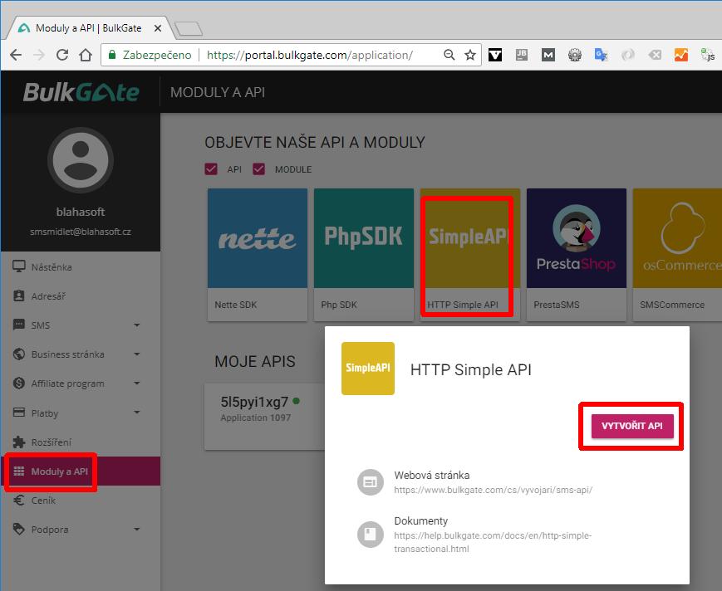Open the Php SDK module card
Viewport: 722px width, 591px height.
pos(364,254)
